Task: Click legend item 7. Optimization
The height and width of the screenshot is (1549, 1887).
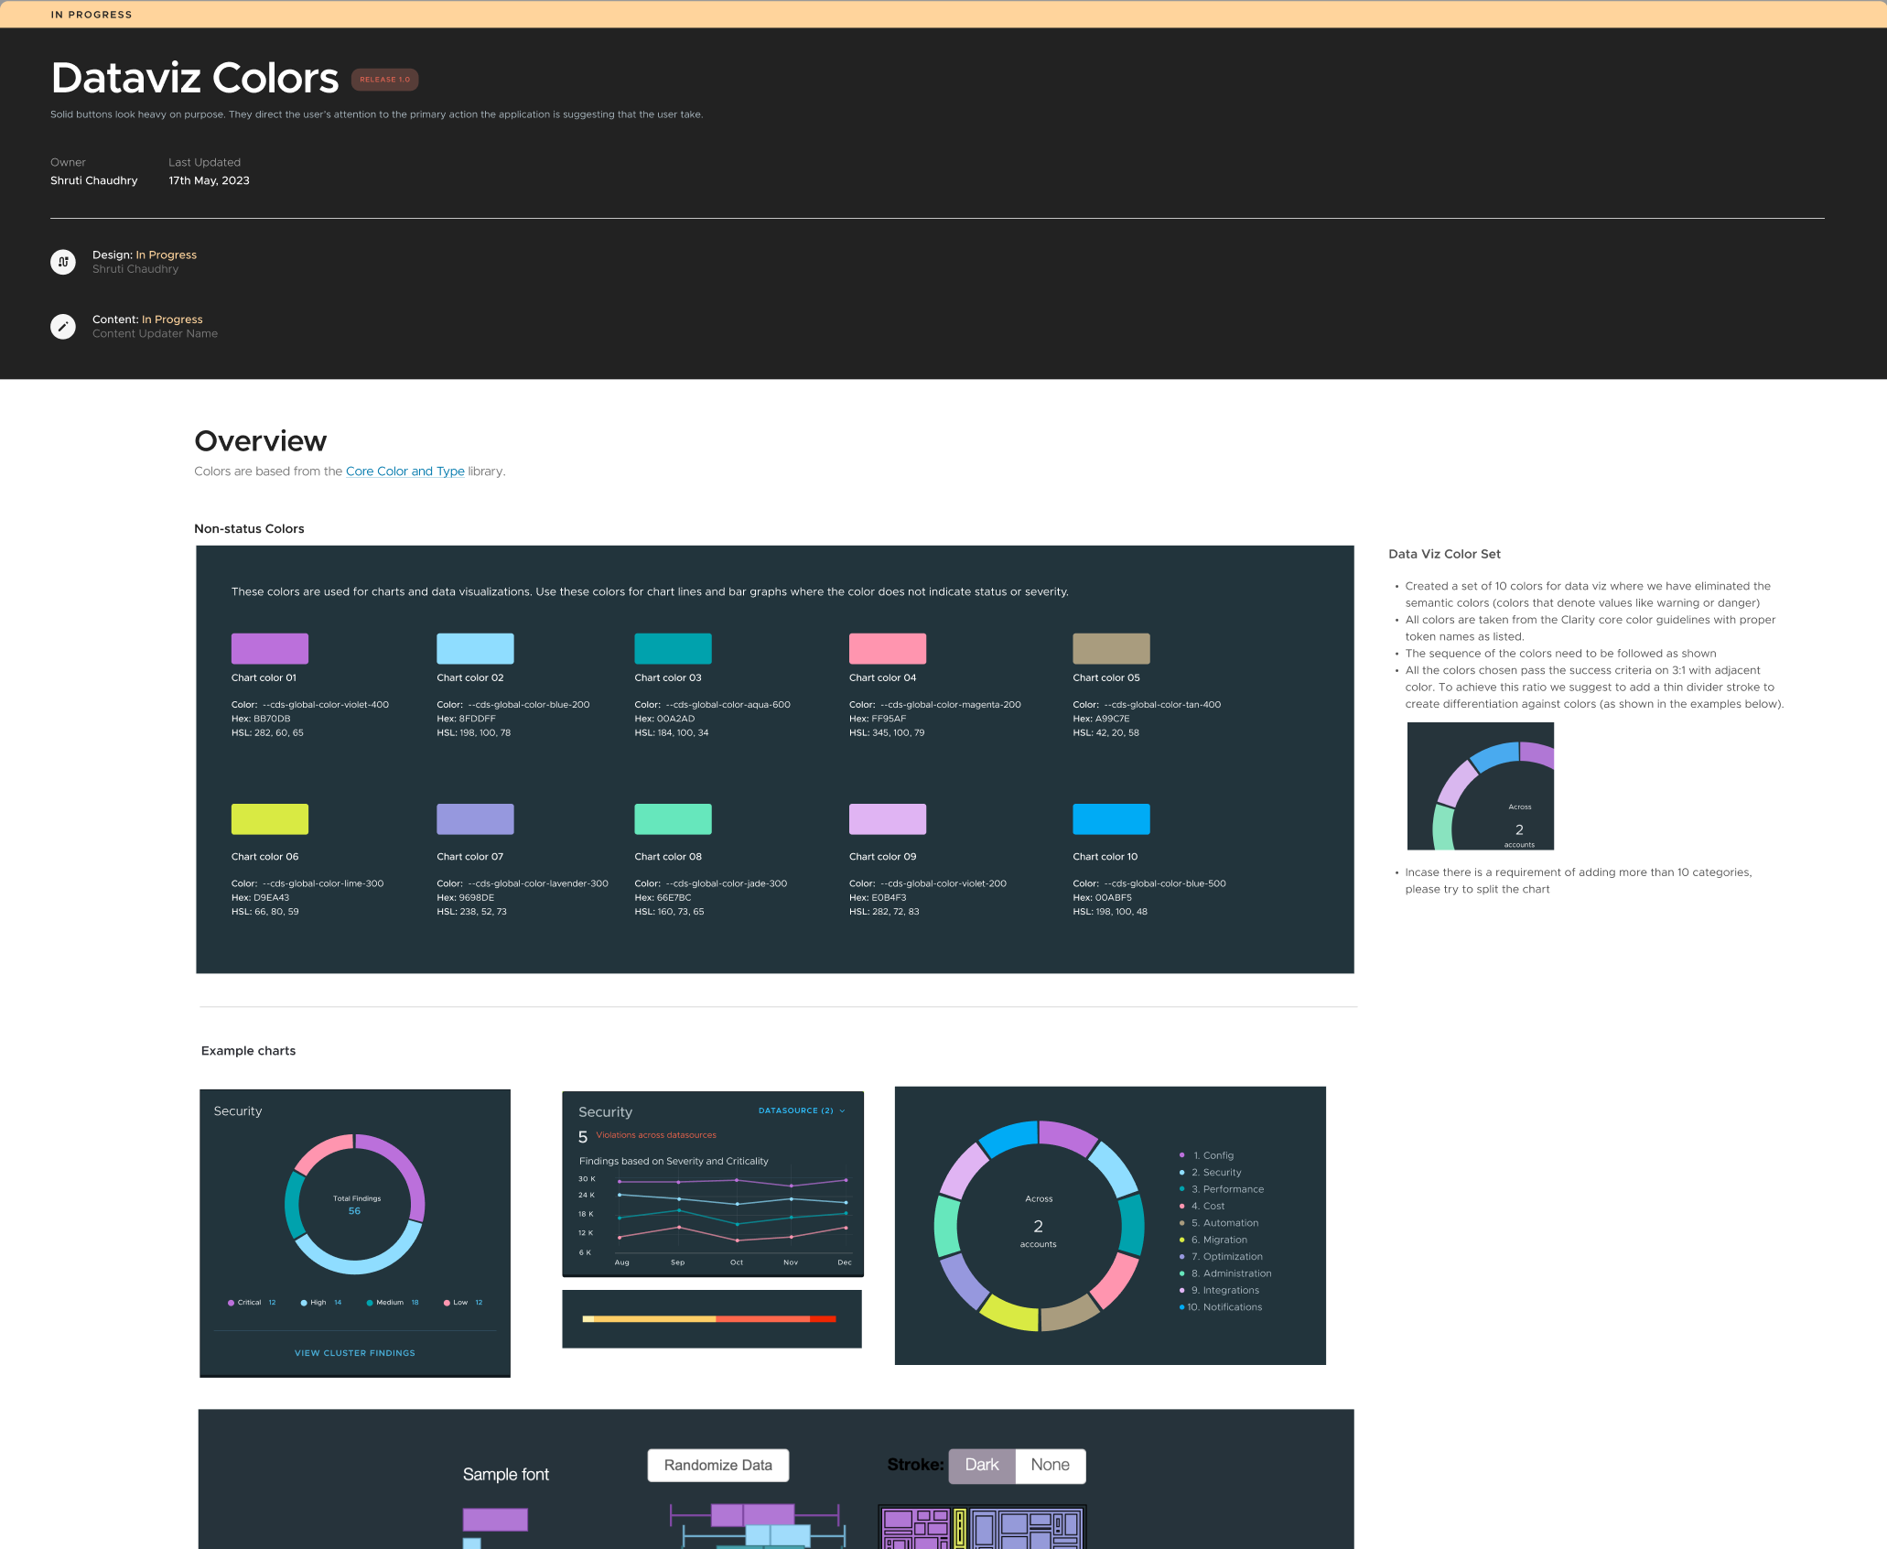Action: (1222, 1257)
